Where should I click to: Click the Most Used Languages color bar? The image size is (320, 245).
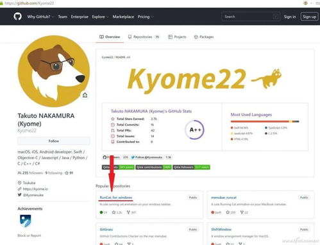pyautogui.click(x=265, y=121)
